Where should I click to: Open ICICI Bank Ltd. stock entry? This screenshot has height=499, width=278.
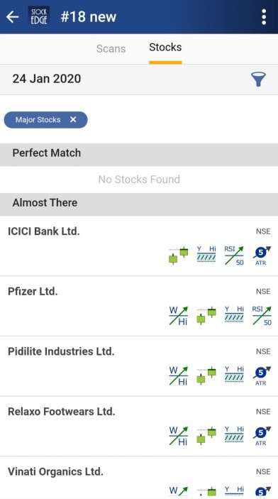pos(139,246)
